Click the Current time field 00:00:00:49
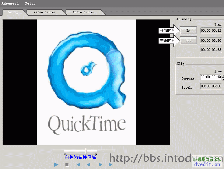Image resolution: width=224 pixels, height=169 pixels. (x=211, y=77)
